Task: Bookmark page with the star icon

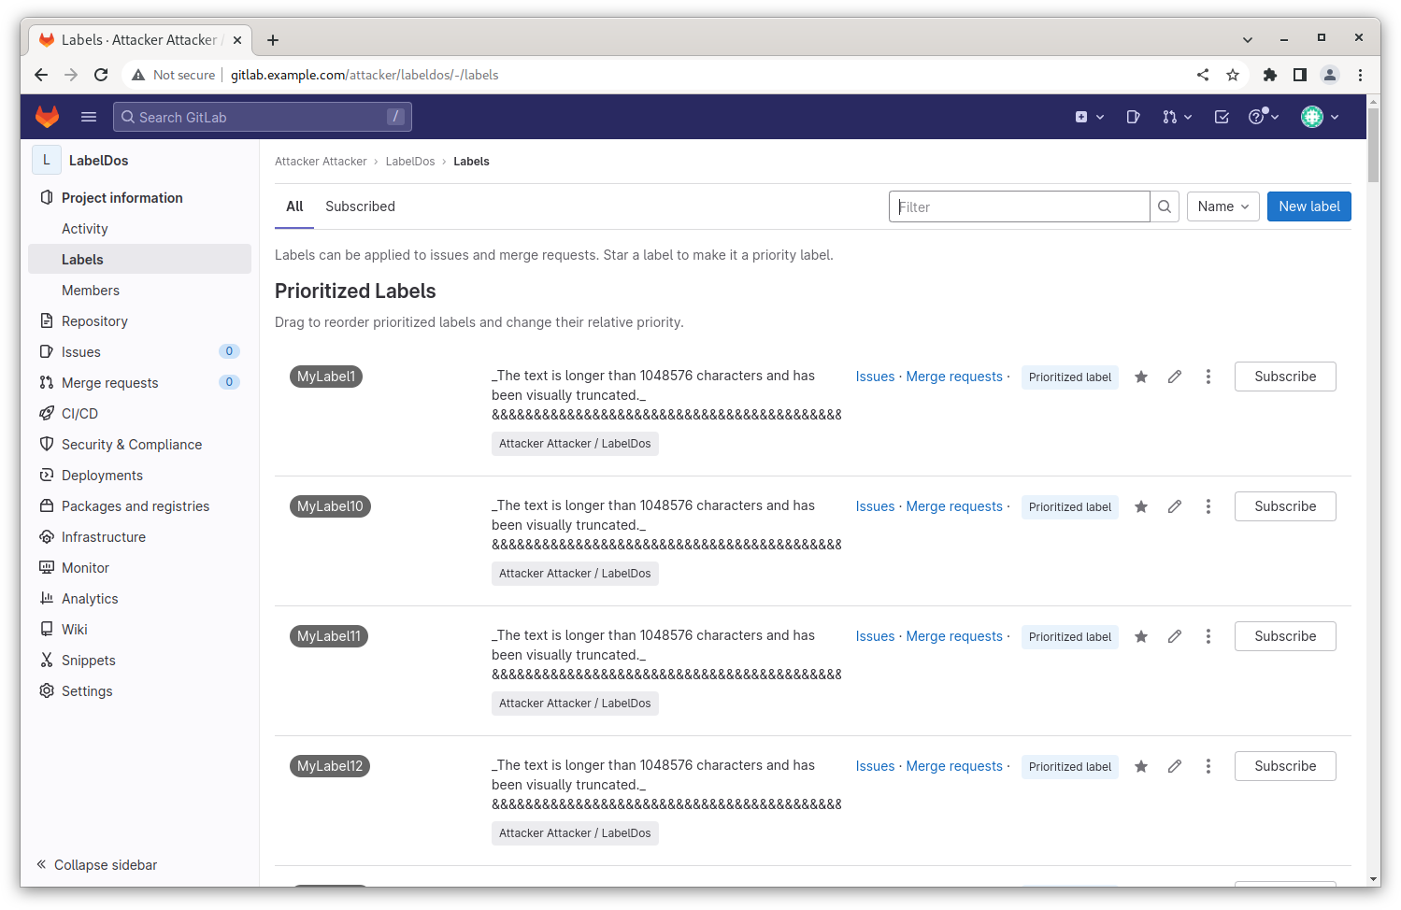Action: [x=1233, y=75]
